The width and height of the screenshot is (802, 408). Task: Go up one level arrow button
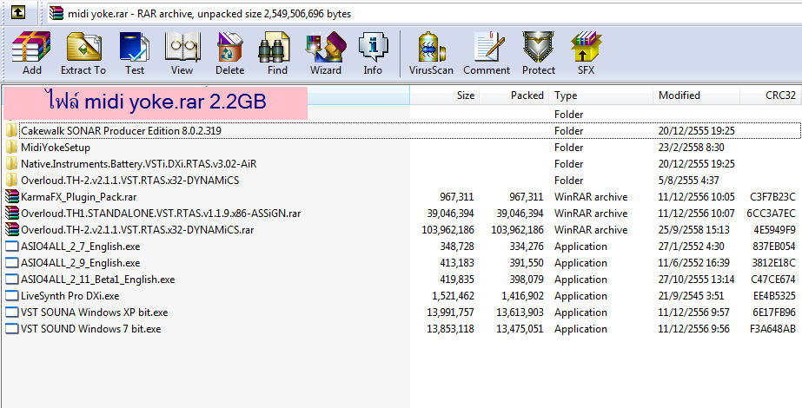(x=17, y=12)
